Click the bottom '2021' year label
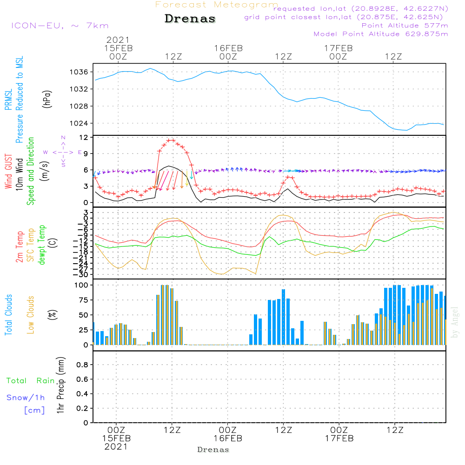This screenshot has height=465, width=465. [x=116, y=447]
